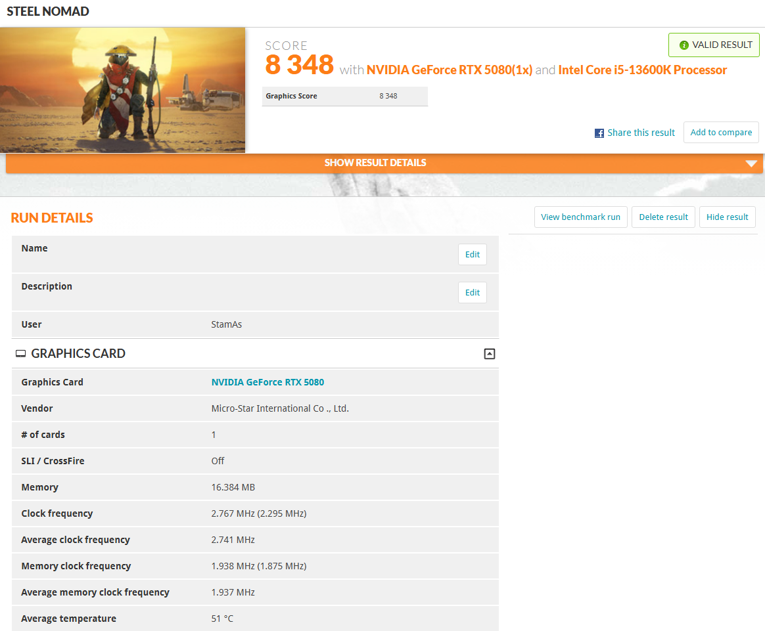The height and width of the screenshot is (631, 765).
Task: Click Delete result button
Action: click(x=663, y=217)
